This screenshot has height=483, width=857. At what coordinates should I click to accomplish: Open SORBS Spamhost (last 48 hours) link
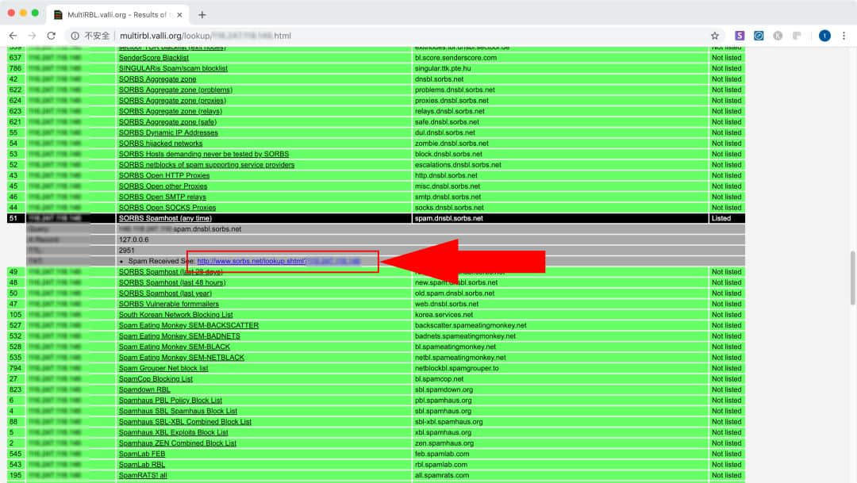172,282
